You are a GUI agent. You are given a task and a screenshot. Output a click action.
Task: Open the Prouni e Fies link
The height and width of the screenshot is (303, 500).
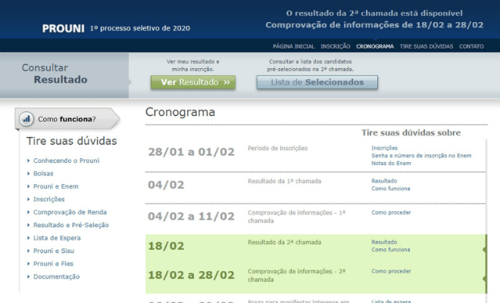click(53, 264)
